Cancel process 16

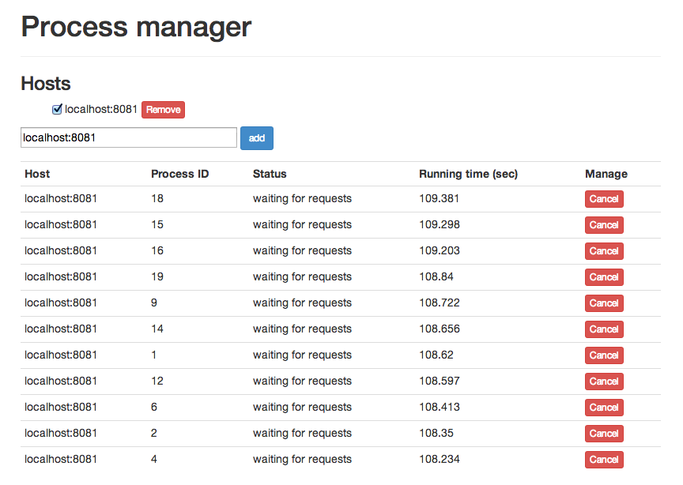604,250
